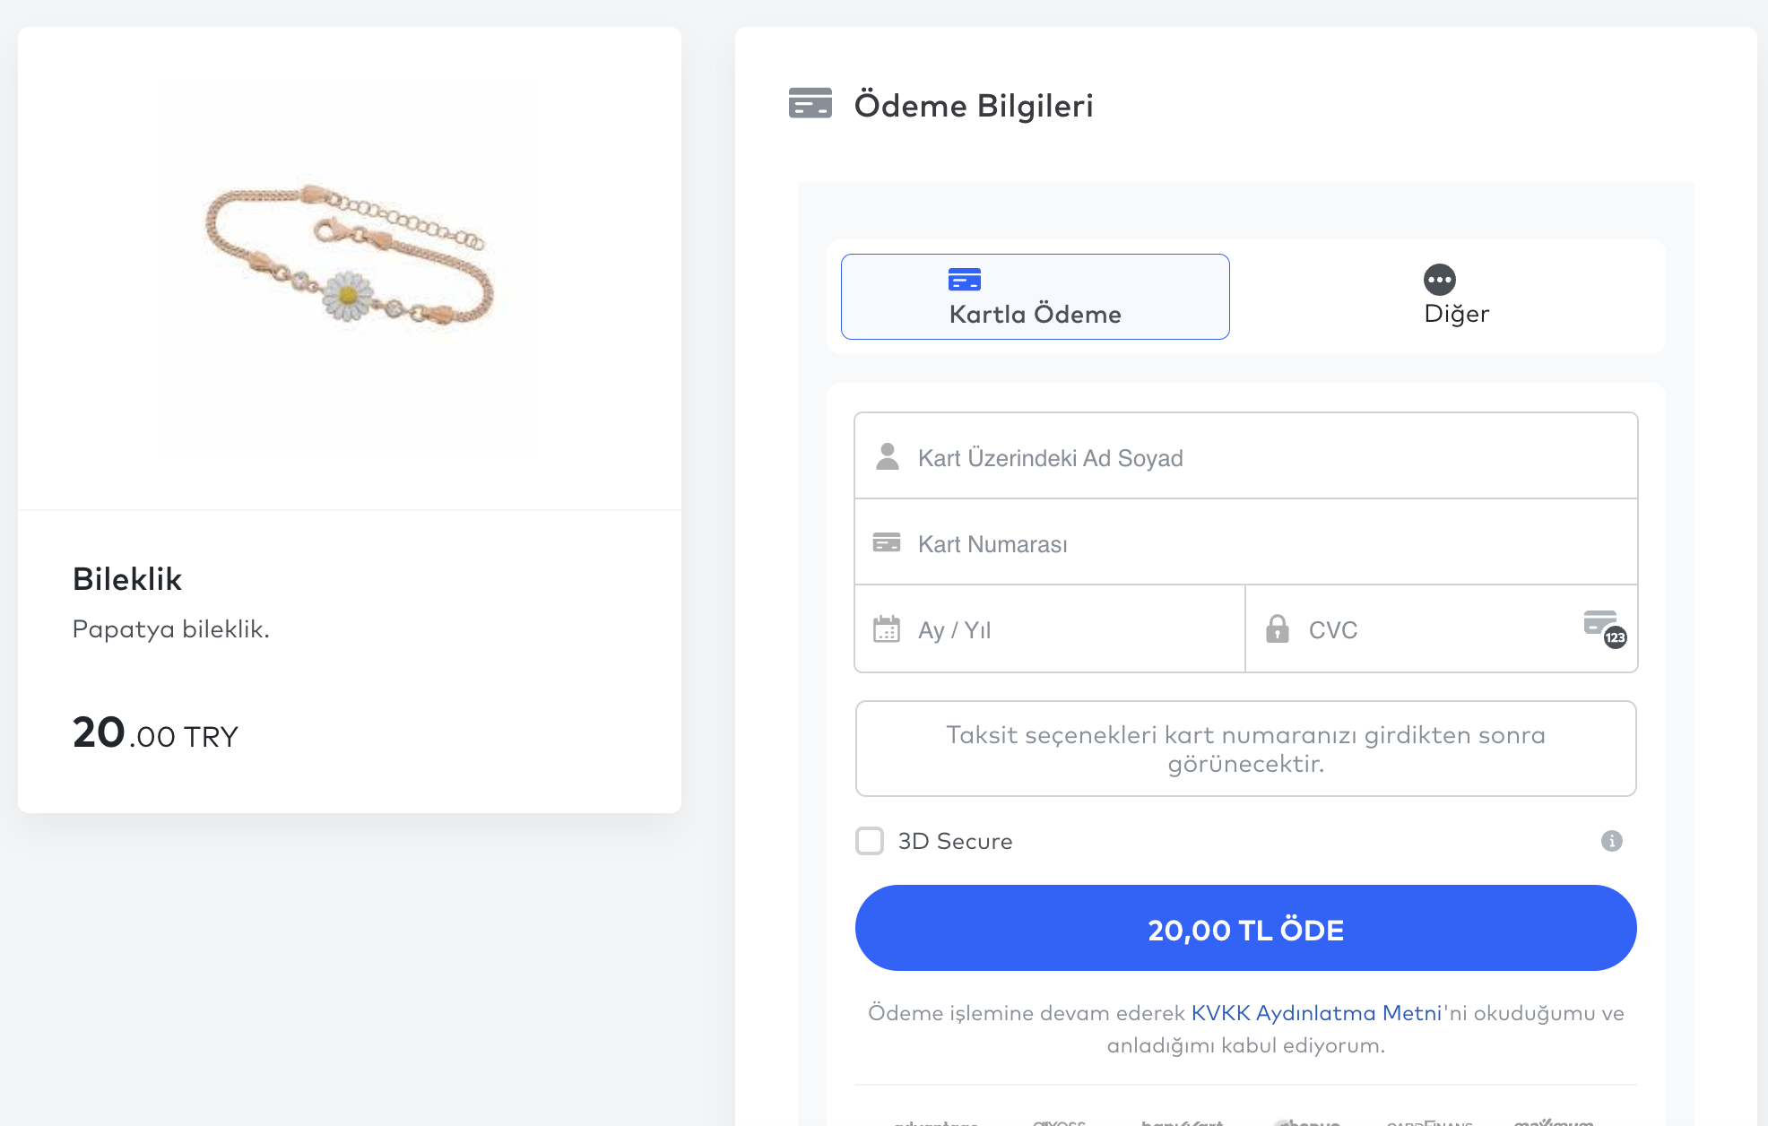Click the 3D Secure info icon
The image size is (1768, 1126).
[1611, 841]
